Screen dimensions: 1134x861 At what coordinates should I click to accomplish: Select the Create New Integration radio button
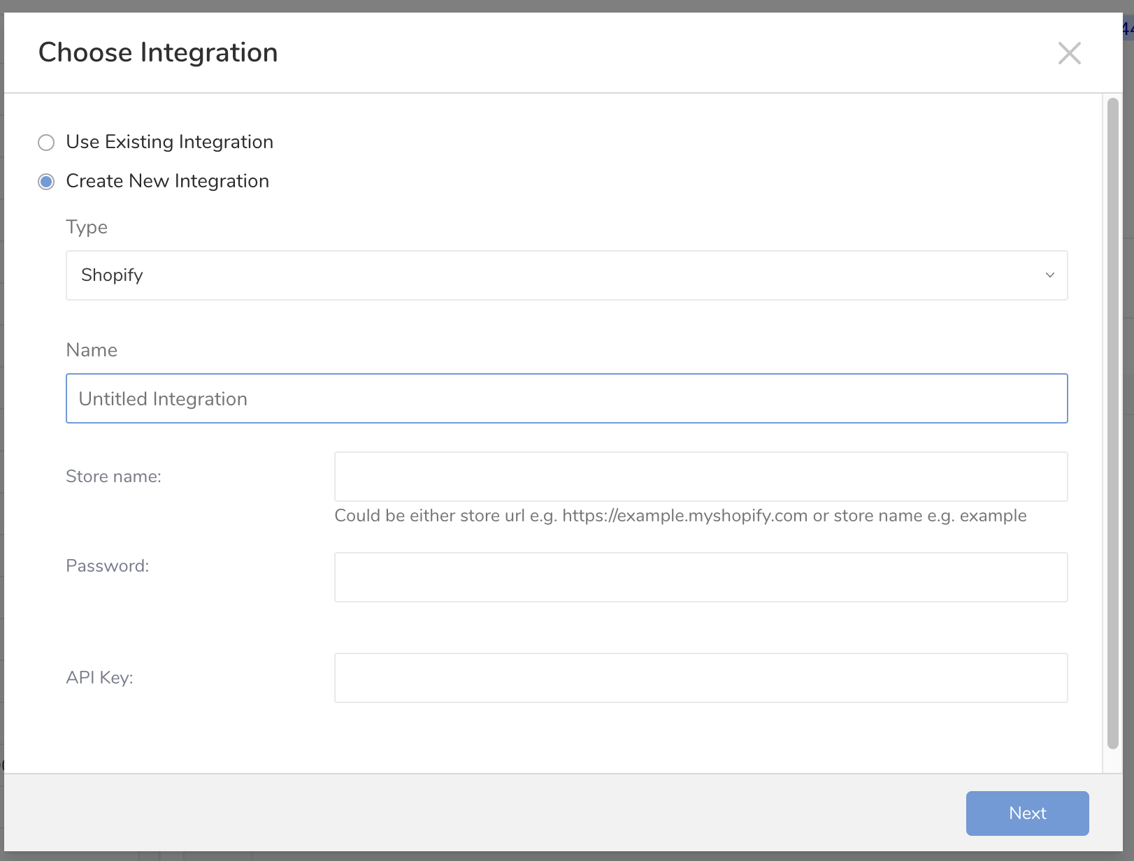point(46,182)
